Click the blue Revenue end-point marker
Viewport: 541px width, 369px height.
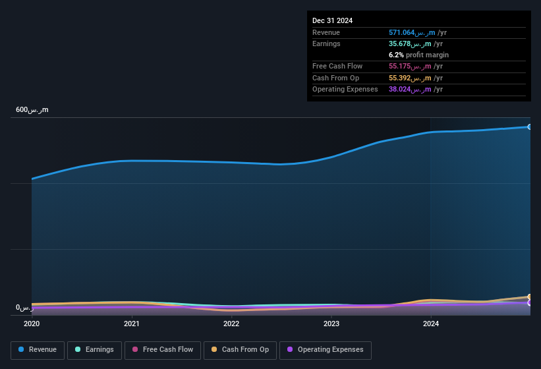(530, 127)
